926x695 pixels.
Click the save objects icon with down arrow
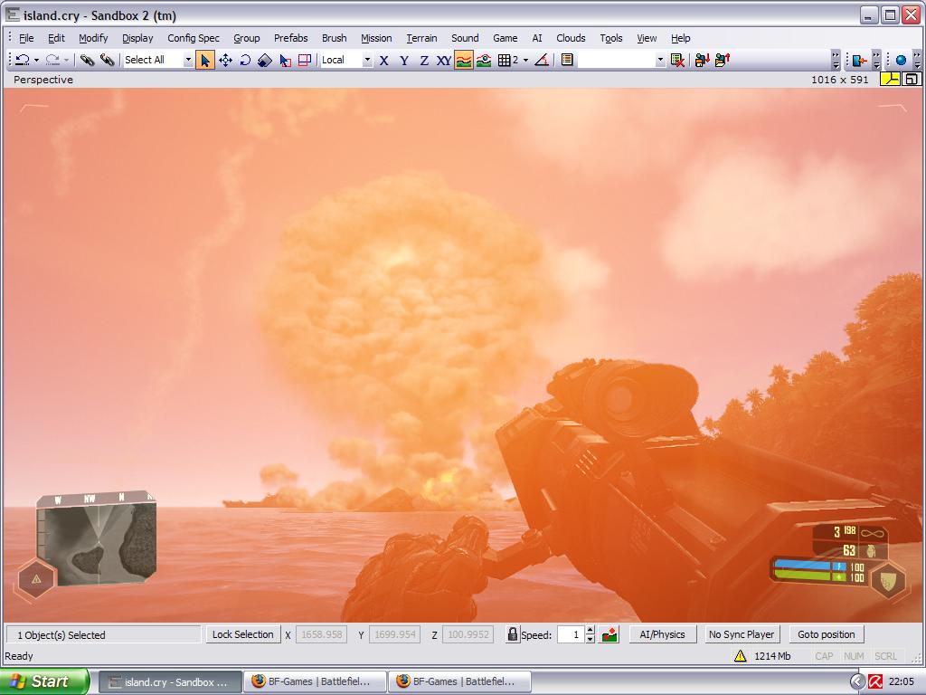click(702, 60)
